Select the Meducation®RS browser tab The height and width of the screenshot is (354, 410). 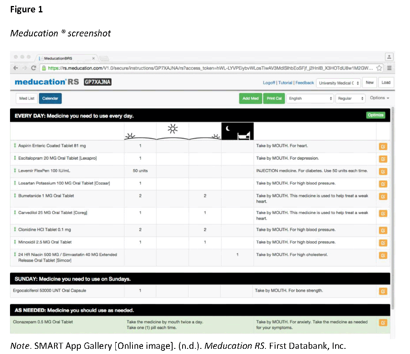(x=67, y=58)
